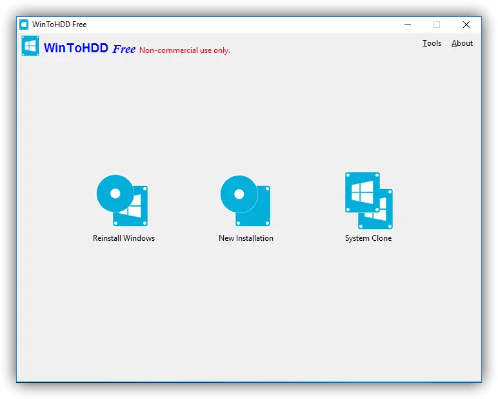Click the WinToHDD Free header title
The image size is (498, 399).
coord(90,48)
